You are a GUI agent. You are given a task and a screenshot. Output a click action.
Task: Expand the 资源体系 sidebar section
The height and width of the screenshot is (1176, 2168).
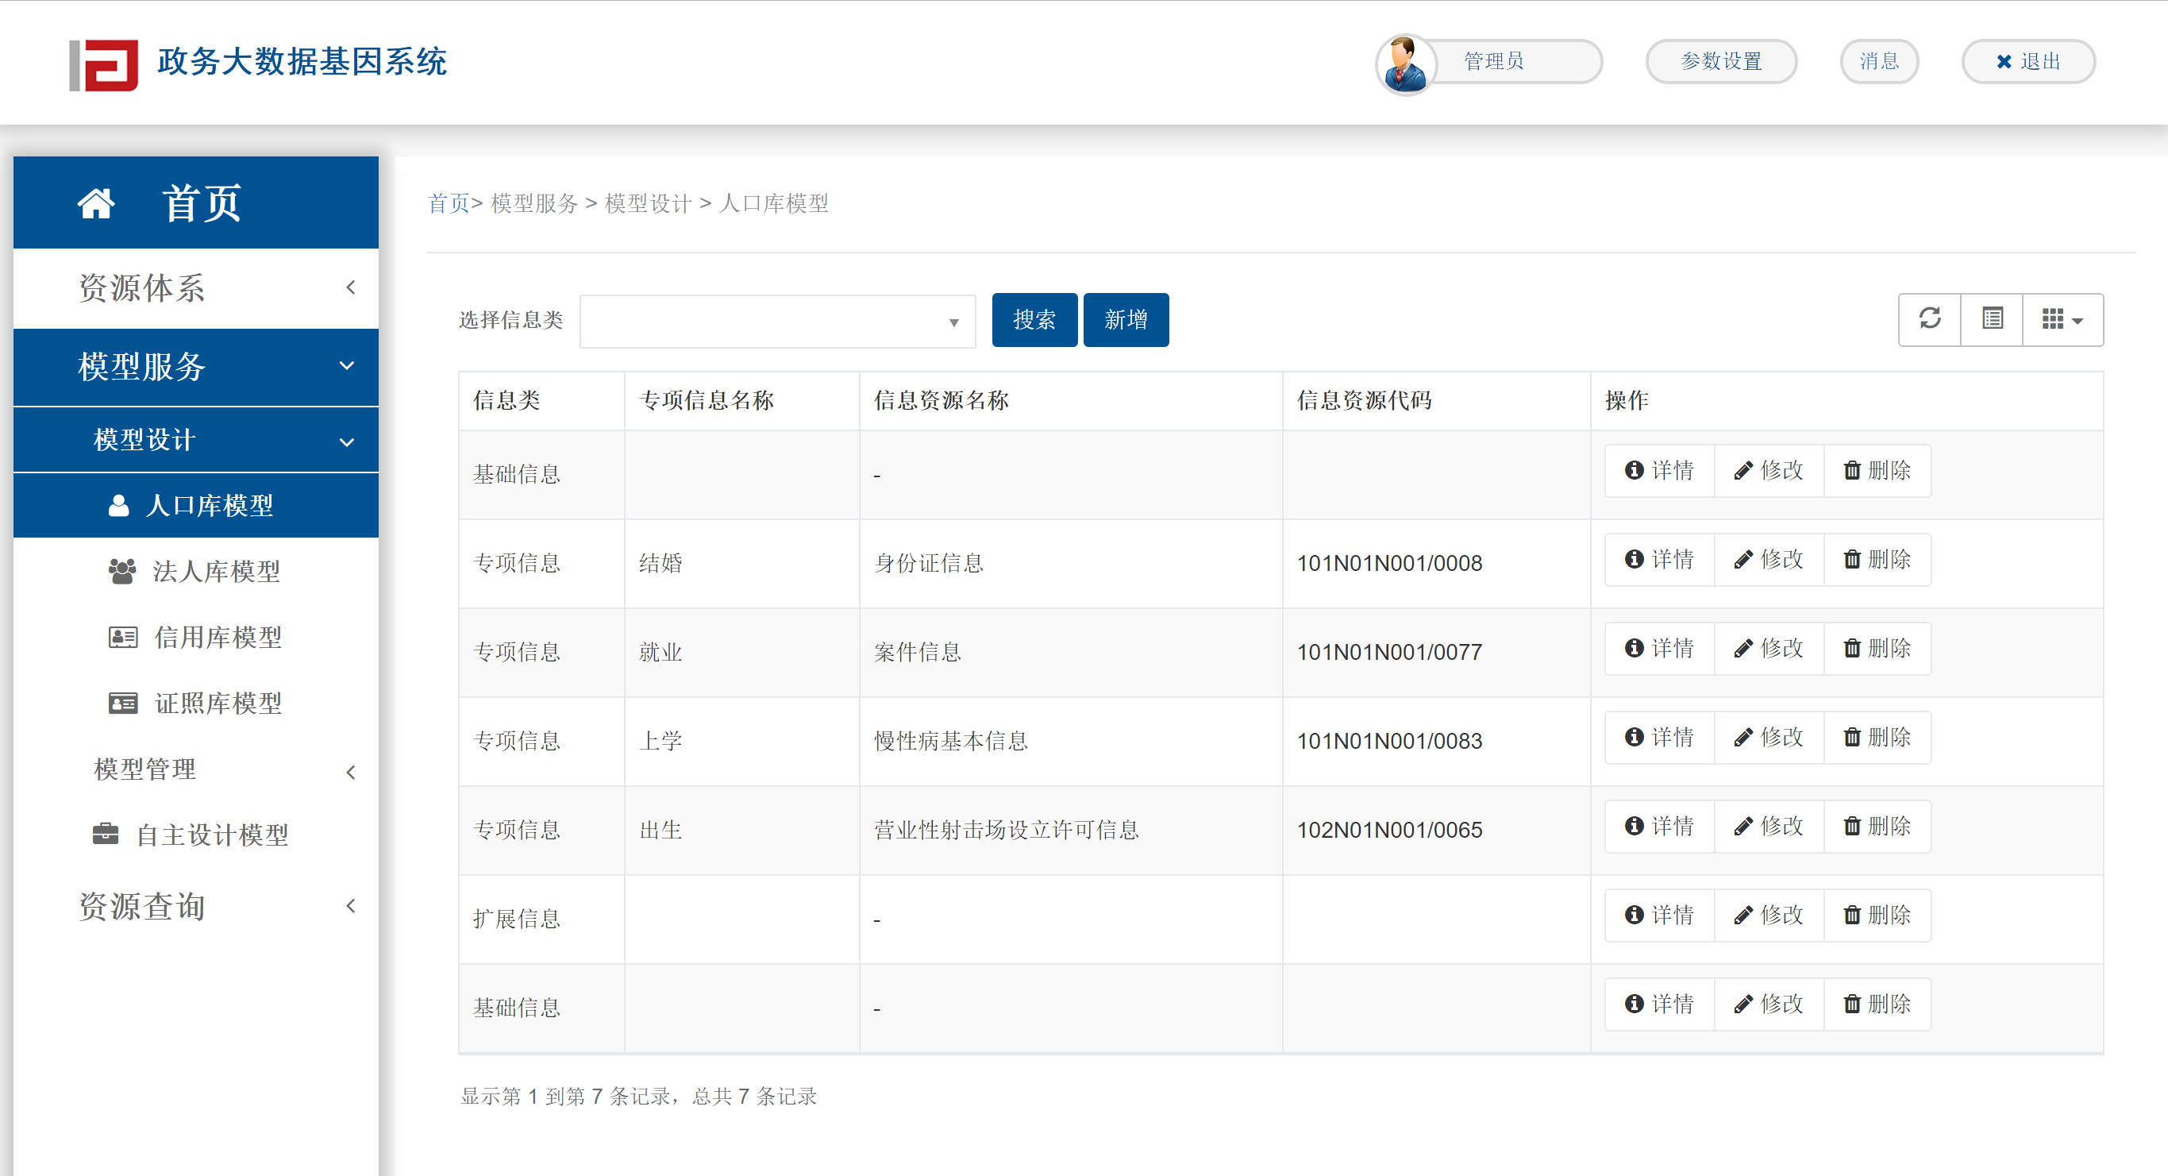pos(351,287)
